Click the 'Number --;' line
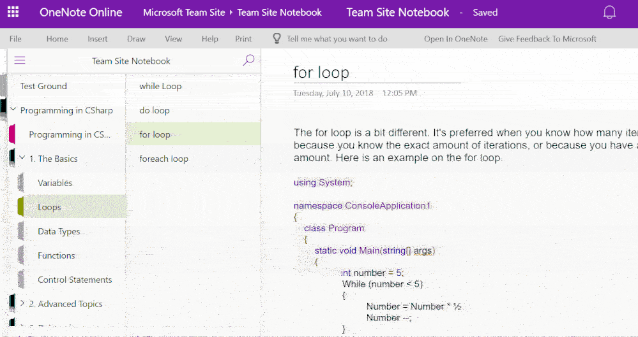This screenshot has width=638, height=337. [390, 317]
